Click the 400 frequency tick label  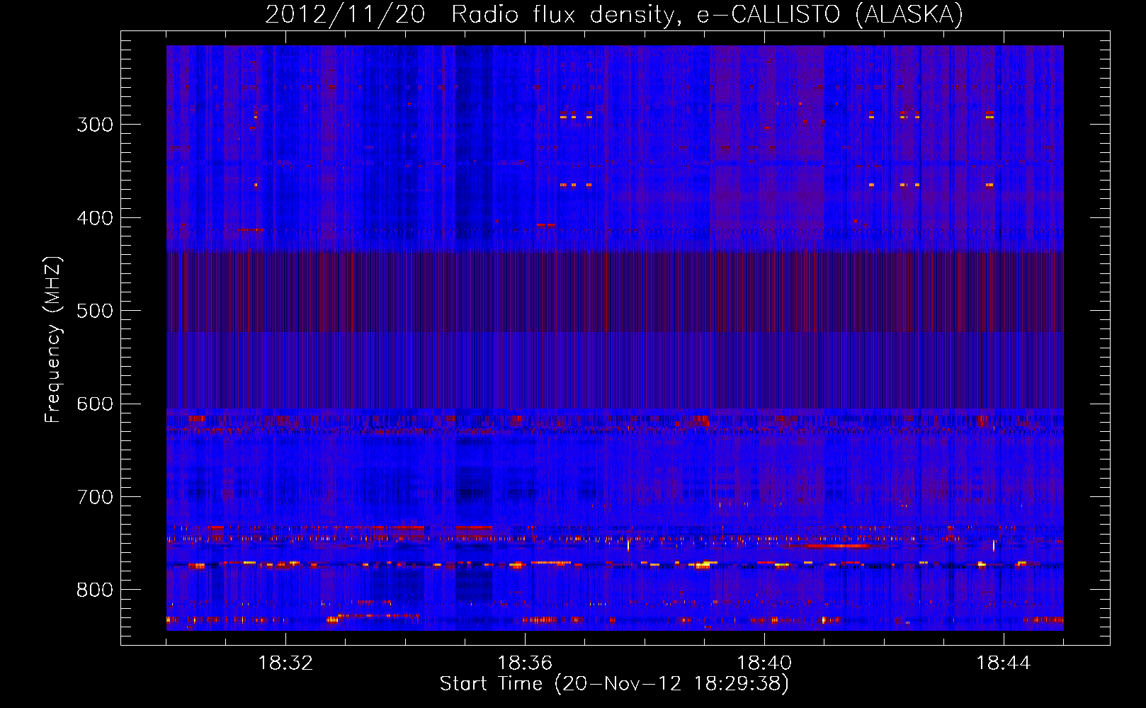(95, 218)
